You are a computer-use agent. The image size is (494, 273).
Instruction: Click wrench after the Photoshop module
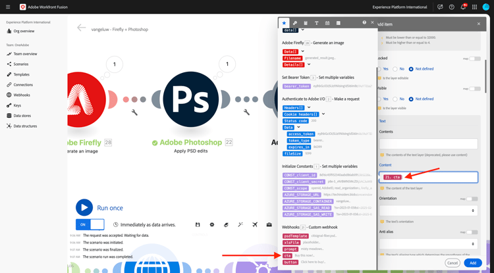tap(247, 112)
